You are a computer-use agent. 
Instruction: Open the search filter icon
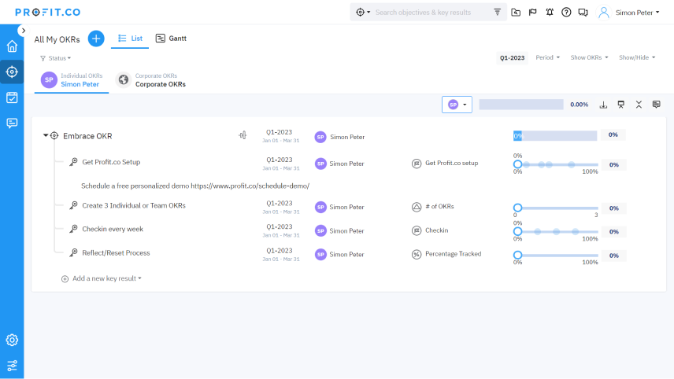(x=497, y=12)
